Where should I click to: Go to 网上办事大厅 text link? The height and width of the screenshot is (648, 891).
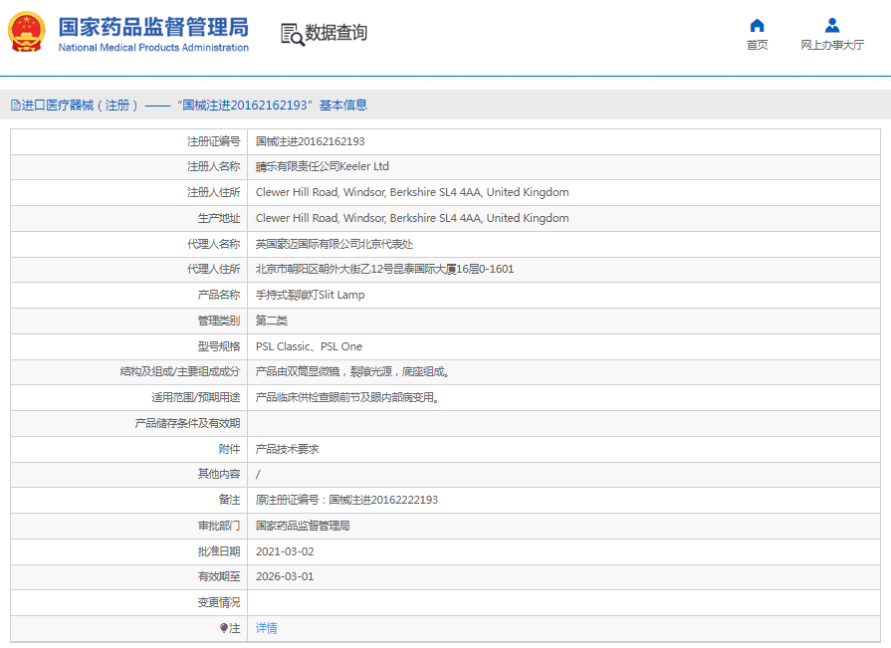832,45
